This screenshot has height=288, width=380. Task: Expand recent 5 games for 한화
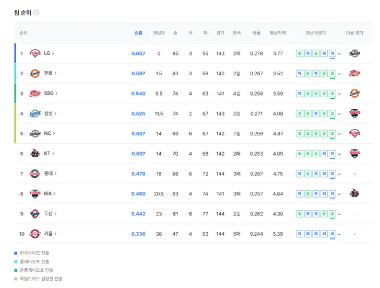(339, 74)
